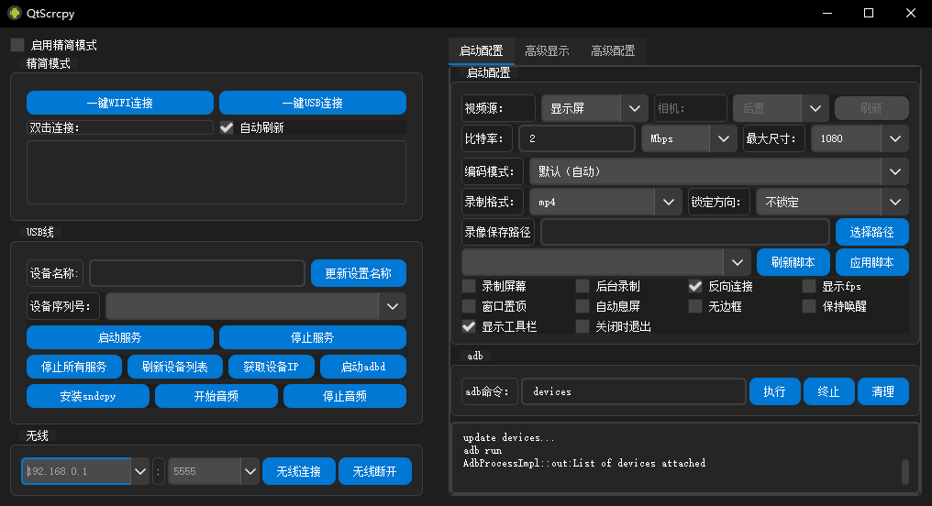932x506 pixels.
Task: Click the 192.168.0.1 IP input field
Action: click(x=77, y=471)
